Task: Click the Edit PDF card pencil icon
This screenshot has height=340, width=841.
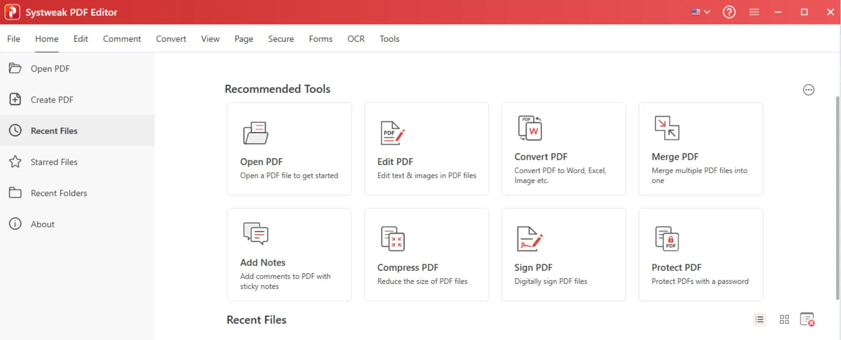Action: [393, 133]
